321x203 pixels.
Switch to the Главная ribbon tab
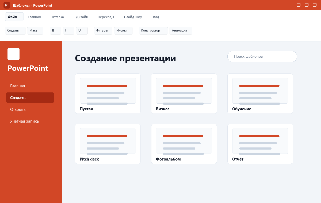click(x=34, y=17)
